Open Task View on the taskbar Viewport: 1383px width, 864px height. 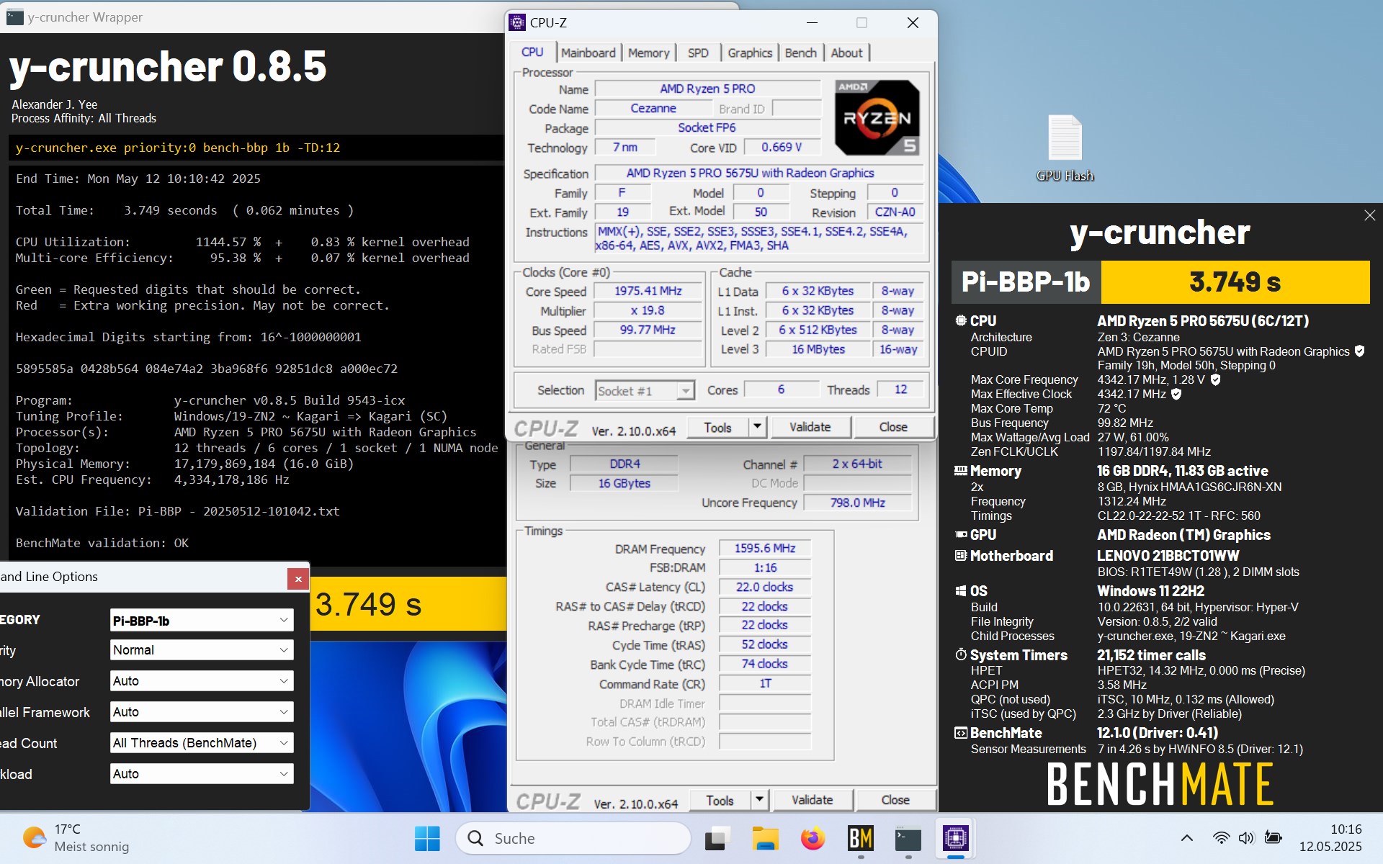tap(717, 838)
